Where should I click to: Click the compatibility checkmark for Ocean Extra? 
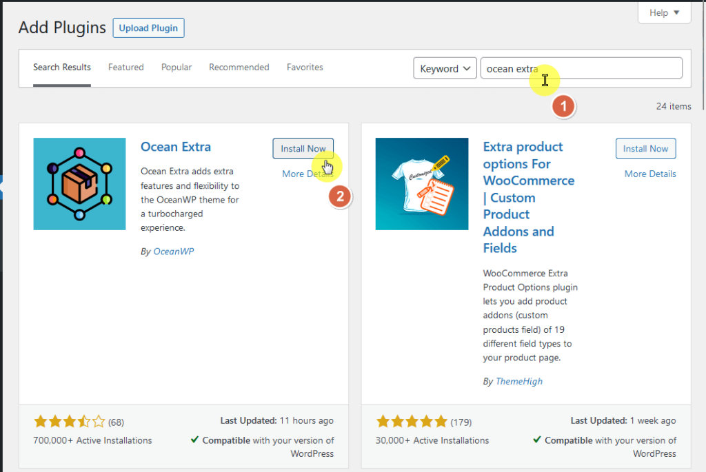coord(194,440)
